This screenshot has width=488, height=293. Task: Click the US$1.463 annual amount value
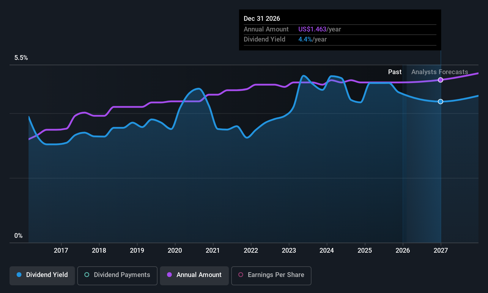pos(312,29)
